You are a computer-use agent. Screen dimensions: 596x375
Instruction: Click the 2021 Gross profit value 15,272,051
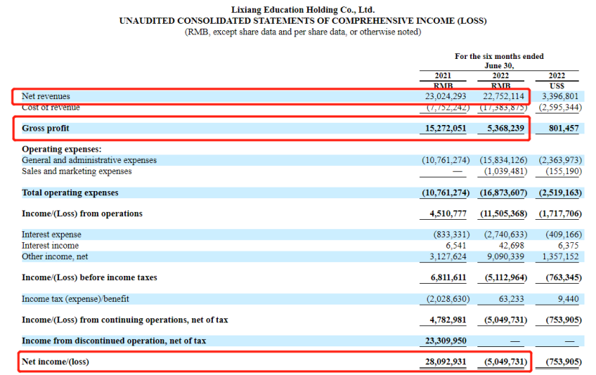click(x=446, y=128)
